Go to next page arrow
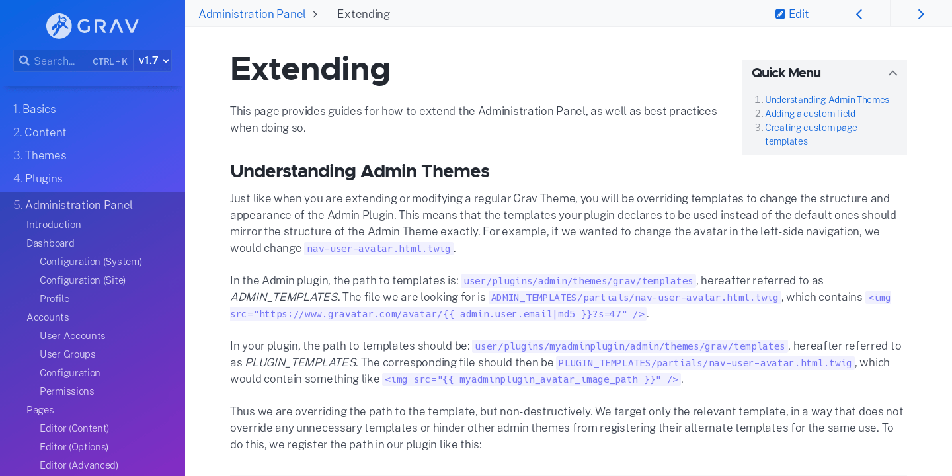This screenshot has height=476, width=952. tap(921, 14)
